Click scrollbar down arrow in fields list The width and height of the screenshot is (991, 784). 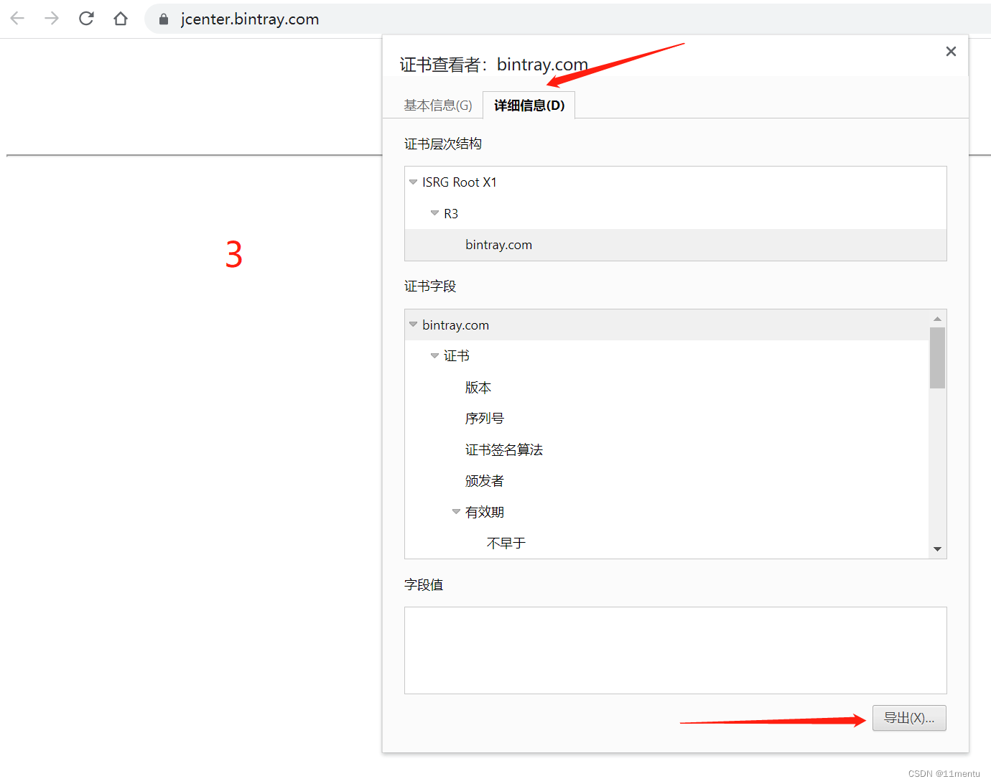pos(937,549)
